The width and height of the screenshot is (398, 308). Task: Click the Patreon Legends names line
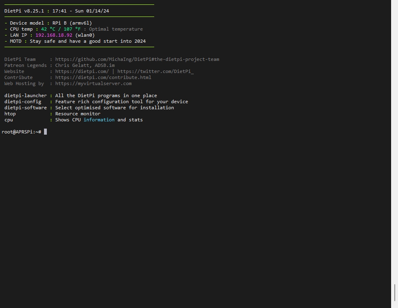[85, 65]
